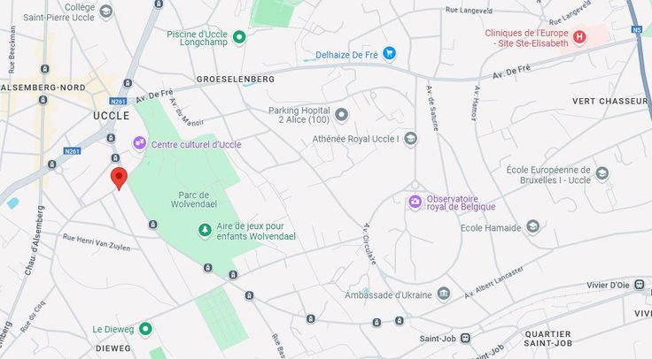Open the Le Dieweg marker icon
This screenshot has height=359, width=652.
[x=145, y=329]
